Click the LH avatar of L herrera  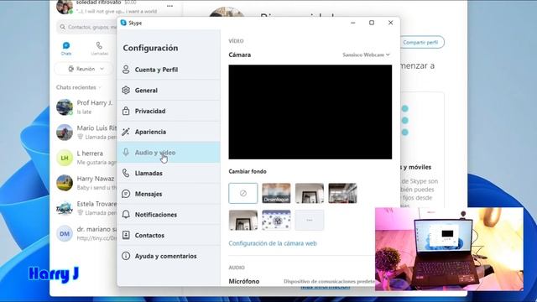point(65,158)
